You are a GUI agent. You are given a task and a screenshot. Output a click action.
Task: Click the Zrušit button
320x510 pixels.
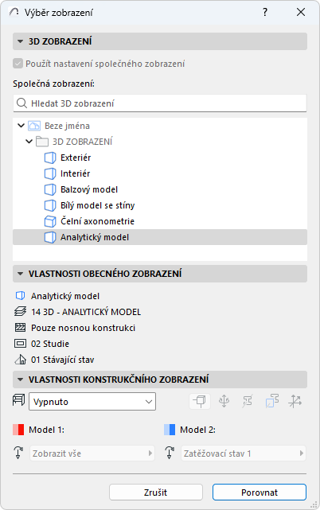point(155,492)
